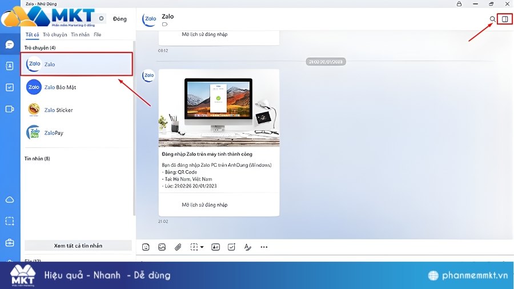This screenshot has width=514, height=289.
Task: Open more options in chat toolbar
Action: click(264, 247)
